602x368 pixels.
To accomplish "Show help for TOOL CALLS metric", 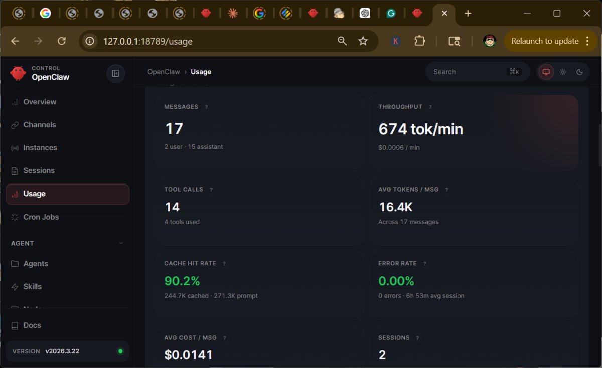I will 211,190.
